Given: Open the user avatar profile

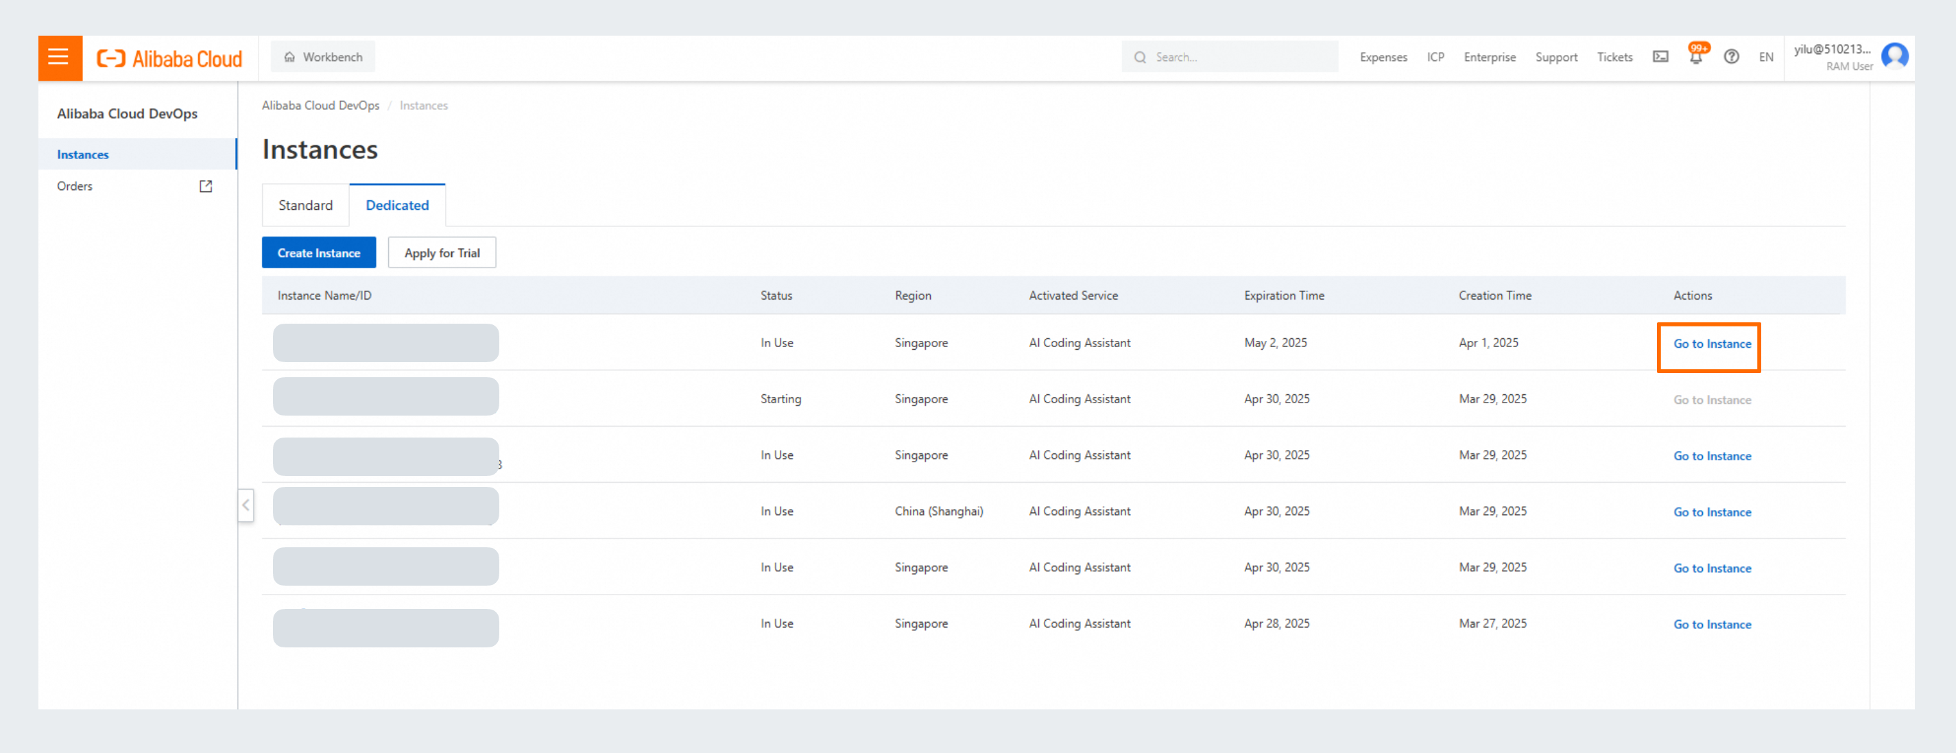Looking at the screenshot, I should pos(1894,57).
